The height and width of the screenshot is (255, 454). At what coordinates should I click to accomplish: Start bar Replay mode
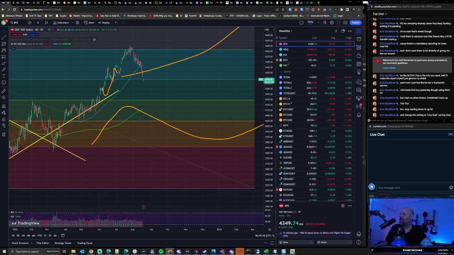pos(104,23)
